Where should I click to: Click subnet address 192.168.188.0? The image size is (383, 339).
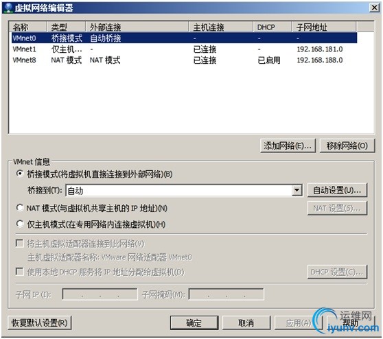[320, 60]
